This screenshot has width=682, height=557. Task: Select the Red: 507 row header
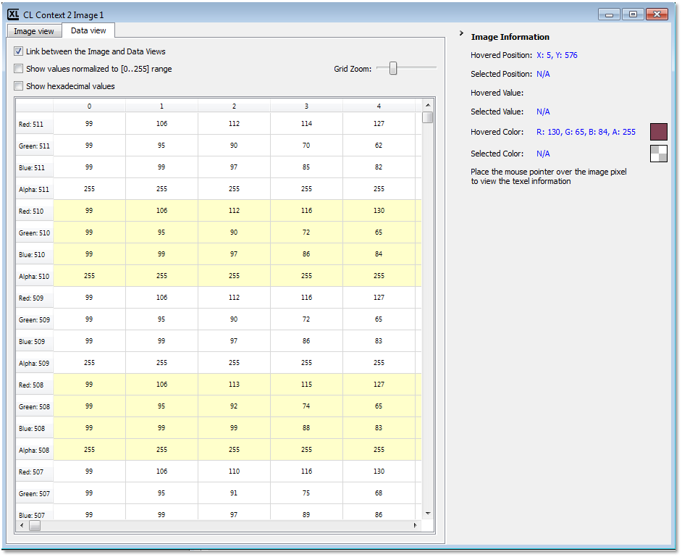(x=34, y=472)
